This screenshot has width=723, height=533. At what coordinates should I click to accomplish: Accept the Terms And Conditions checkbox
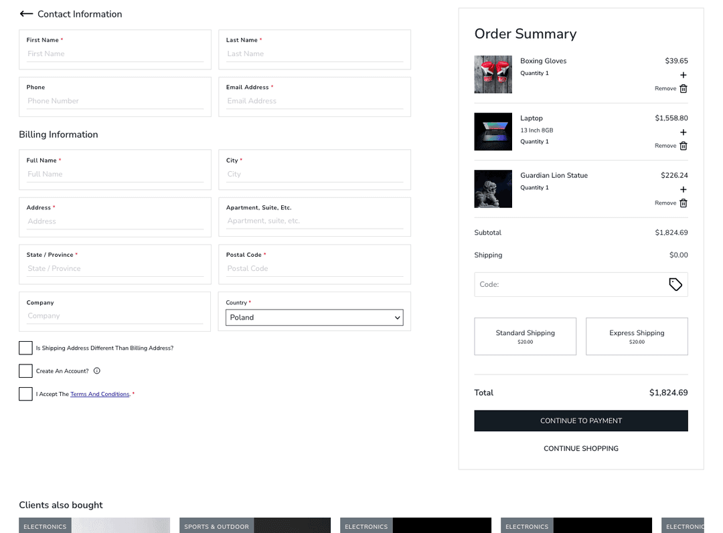coord(25,394)
